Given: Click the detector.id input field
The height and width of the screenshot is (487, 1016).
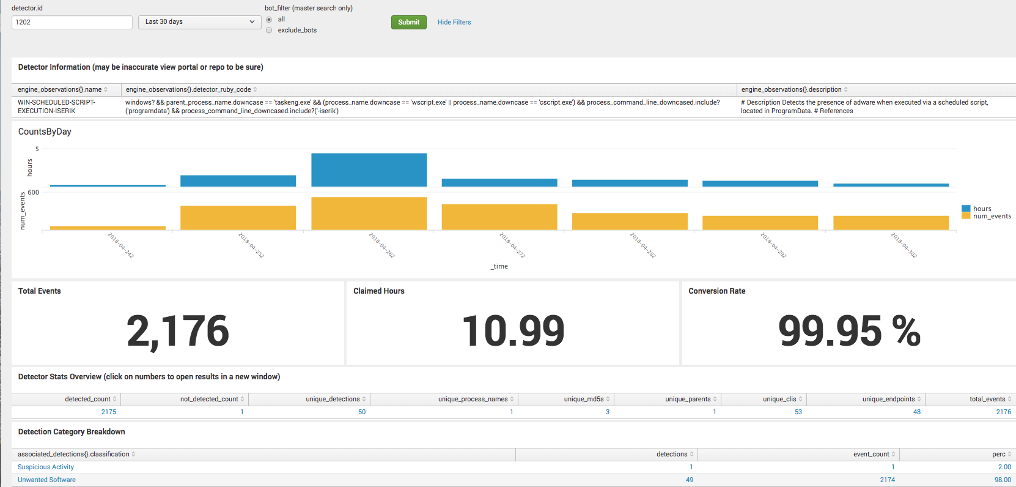Looking at the screenshot, I should point(72,22).
